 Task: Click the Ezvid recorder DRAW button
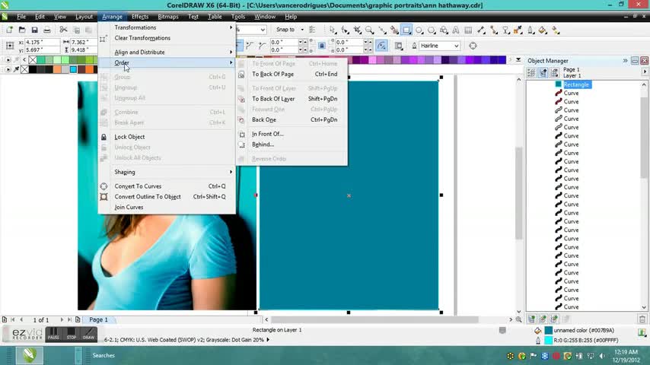coord(88,335)
